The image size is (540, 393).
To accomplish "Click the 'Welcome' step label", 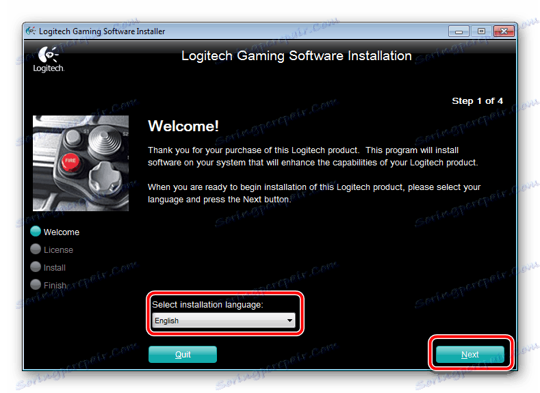I will click(62, 232).
